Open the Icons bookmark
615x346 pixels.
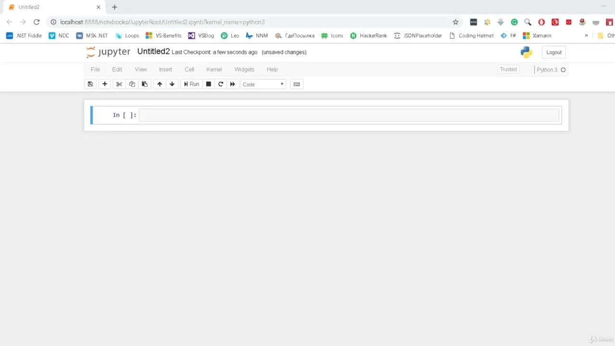click(x=332, y=36)
